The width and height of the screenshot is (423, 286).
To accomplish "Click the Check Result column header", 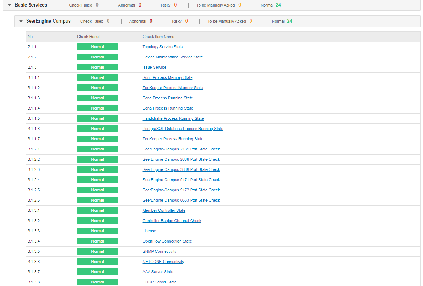I will pyautogui.click(x=108, y=37).
